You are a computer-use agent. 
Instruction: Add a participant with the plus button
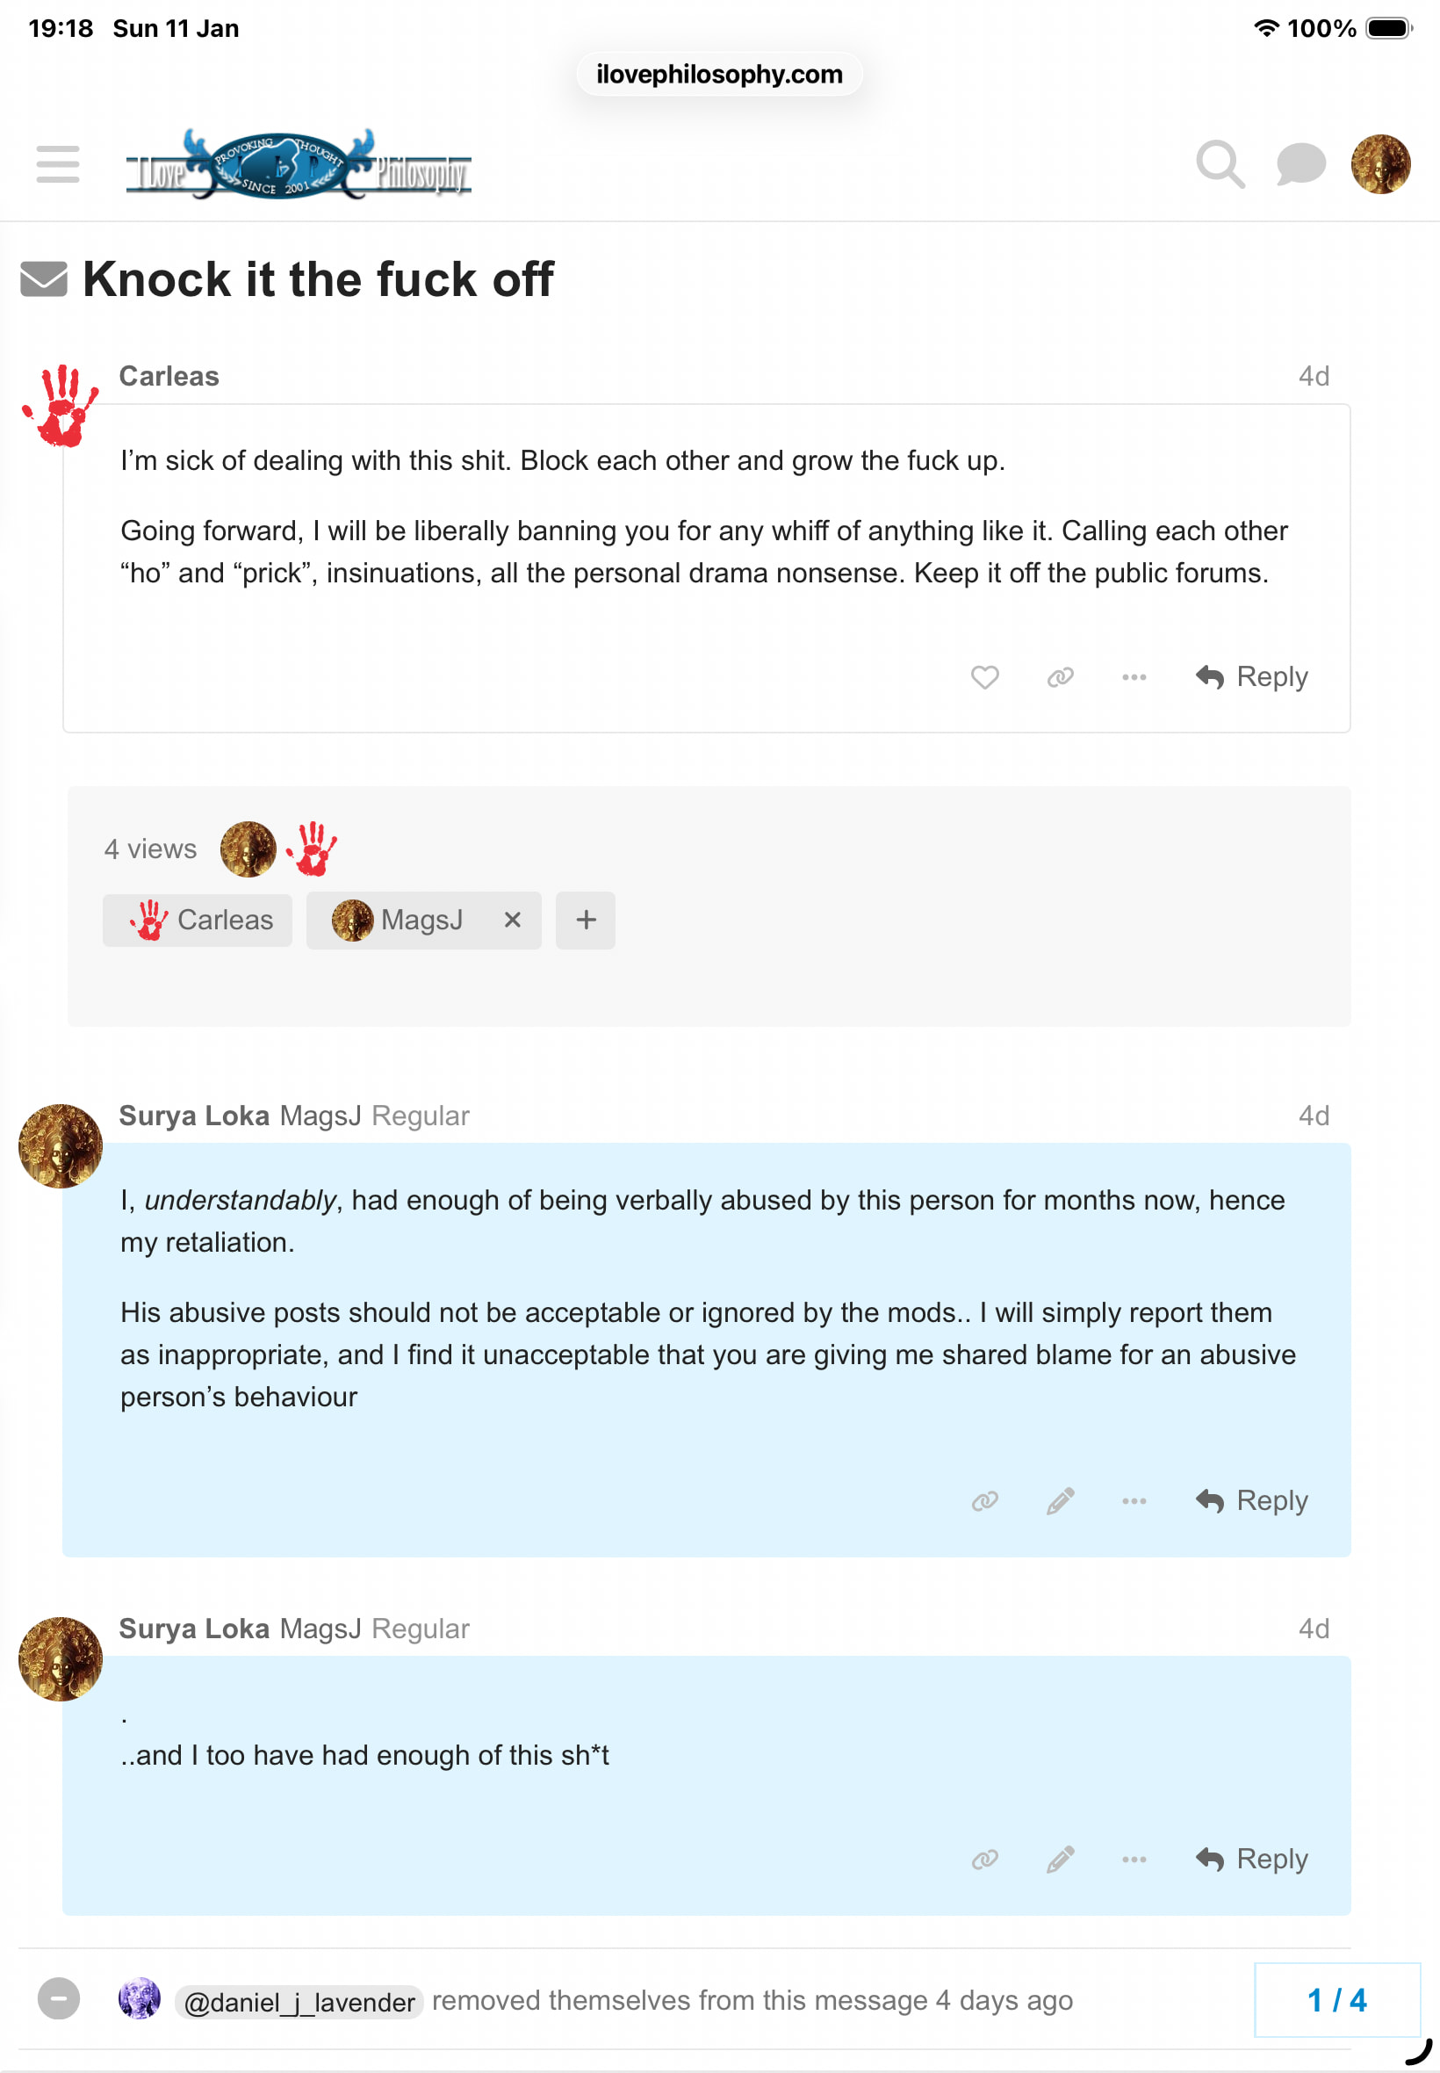click(586, 920)
